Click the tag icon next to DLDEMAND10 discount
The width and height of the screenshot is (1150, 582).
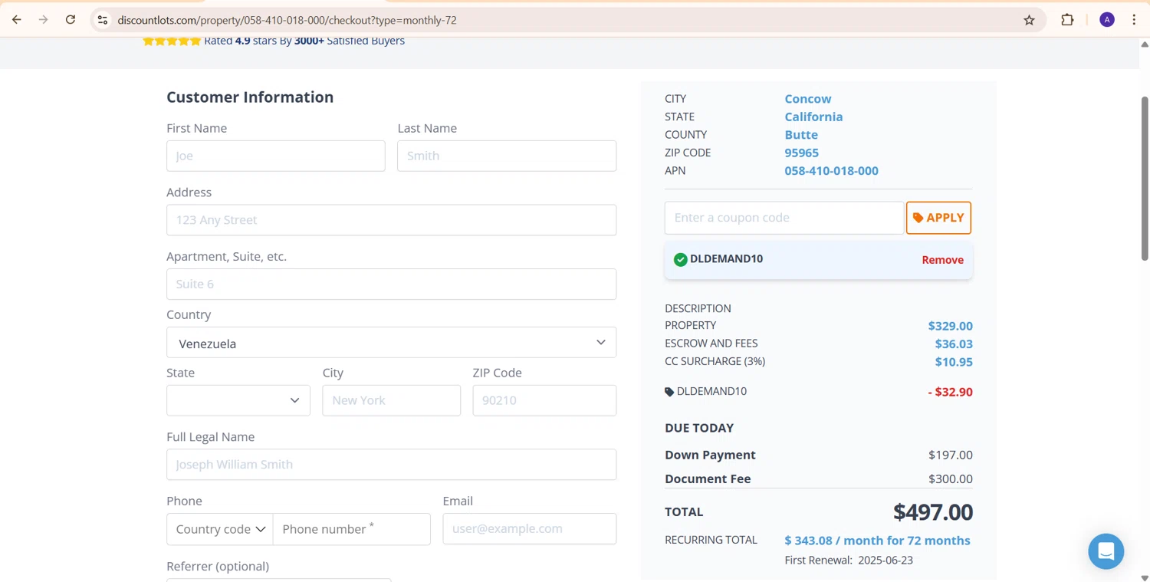point(669,392)
